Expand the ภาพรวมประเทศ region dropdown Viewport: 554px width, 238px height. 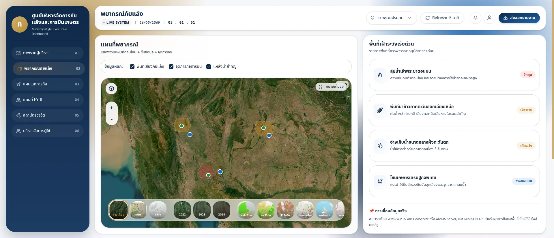392,18
